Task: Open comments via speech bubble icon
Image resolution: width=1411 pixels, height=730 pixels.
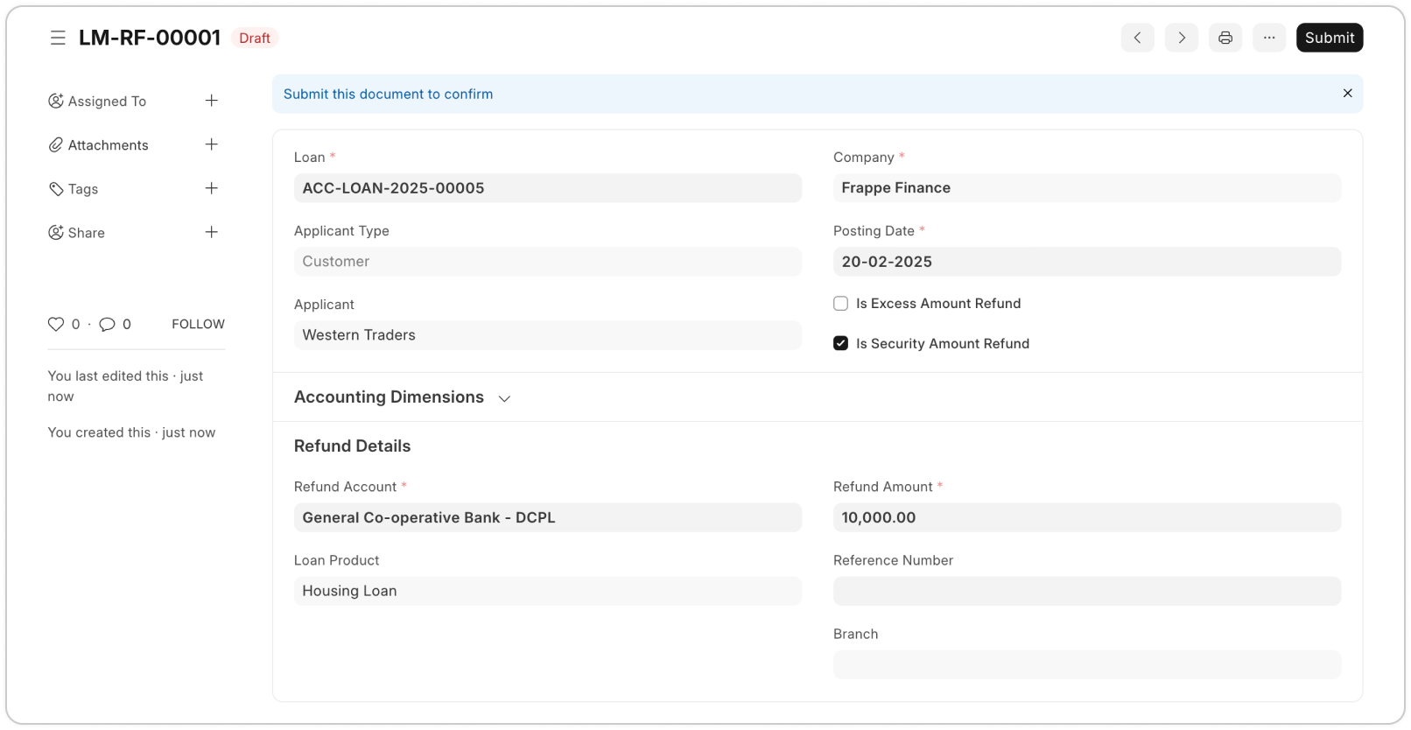Action: [x=107, y=324]
